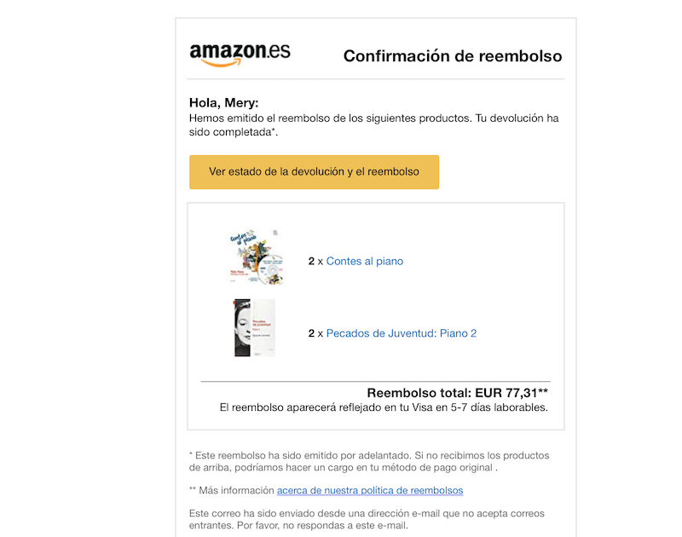Click Ver estado de la devolución y el reembolso
Image resolution: width=682 pixels, height=537 pixels.
point(314,171)
